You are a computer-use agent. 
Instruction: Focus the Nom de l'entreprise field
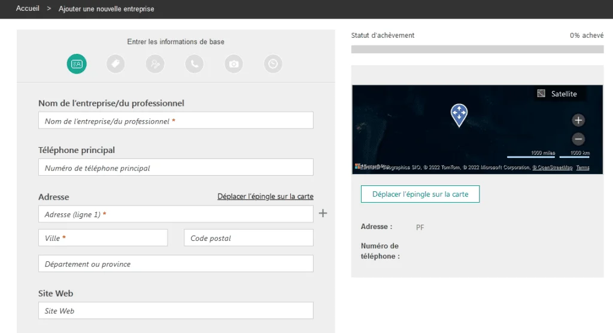pyautogui.click(x=176, y=121)
